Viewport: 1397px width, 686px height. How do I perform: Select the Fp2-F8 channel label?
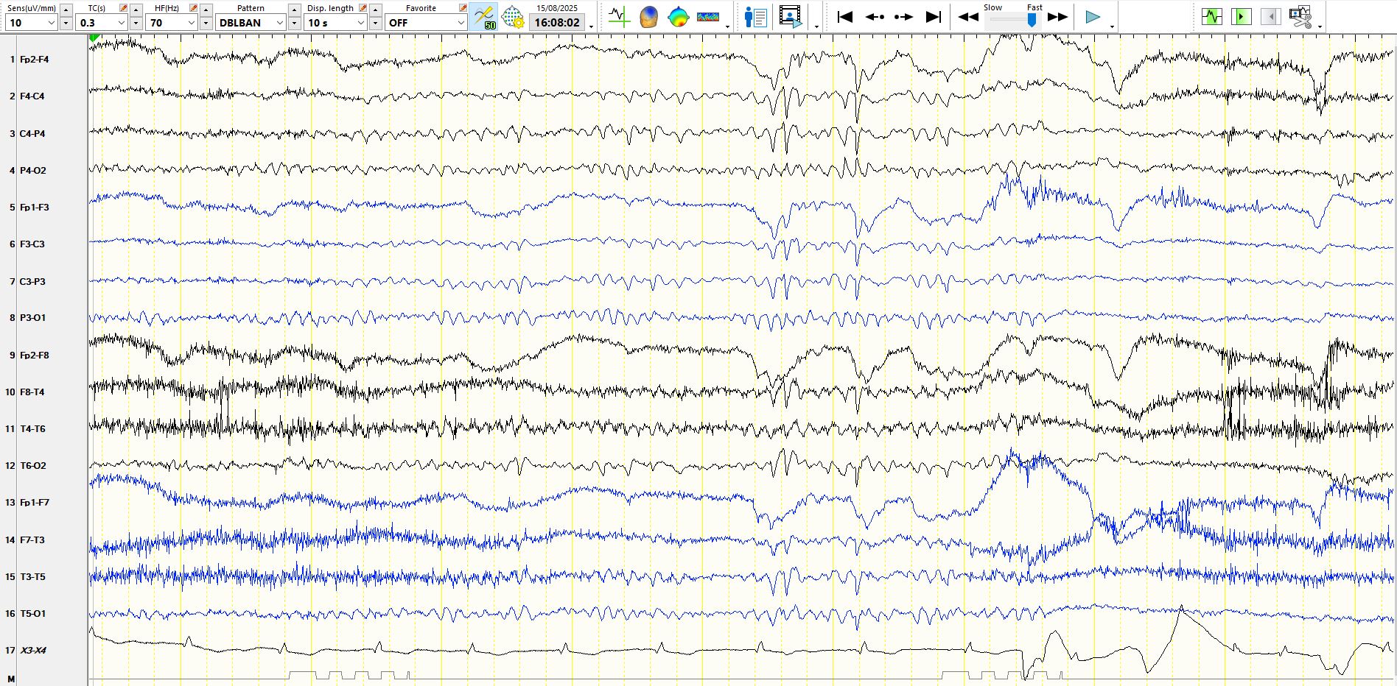coord(35,356)
